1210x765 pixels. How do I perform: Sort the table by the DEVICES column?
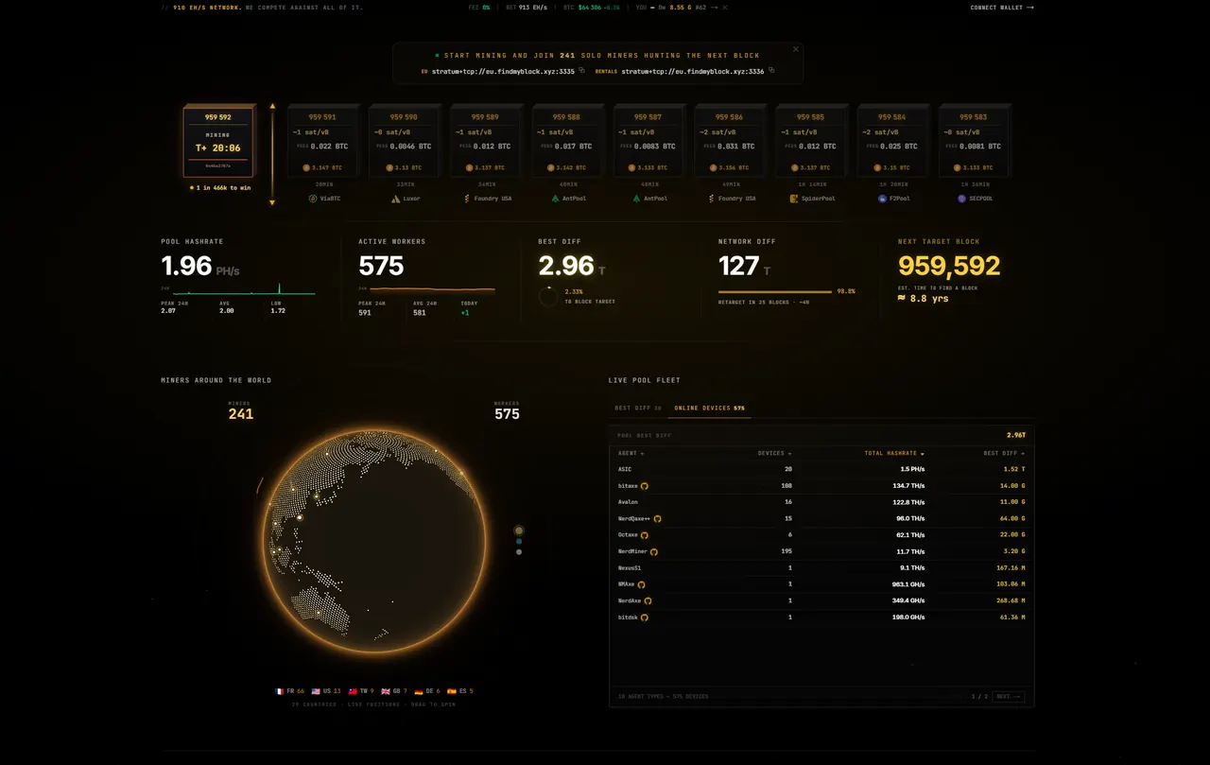(x=774, y=454)
